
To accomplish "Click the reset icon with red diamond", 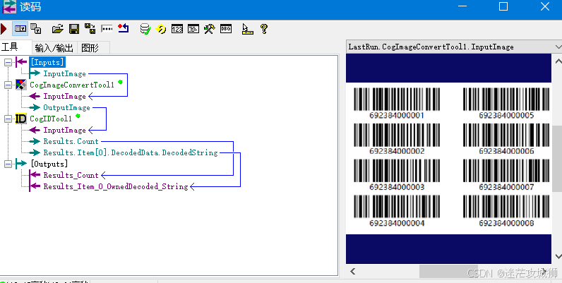I will (x=124, y=28).
